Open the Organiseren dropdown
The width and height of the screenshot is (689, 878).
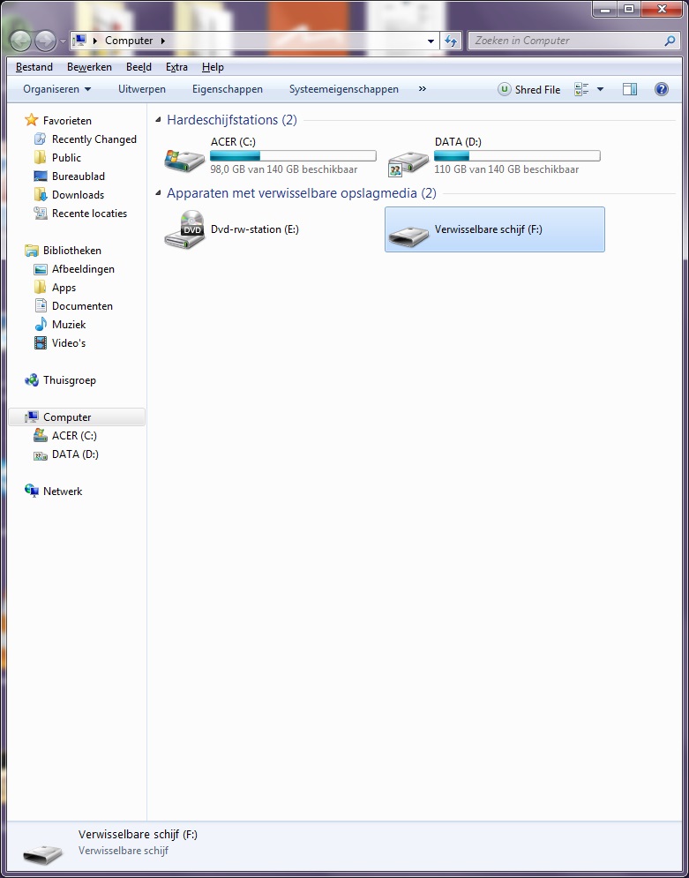(57, 89)
